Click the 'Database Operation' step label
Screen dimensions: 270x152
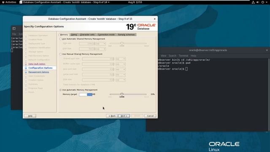click(x=38, y=35)
